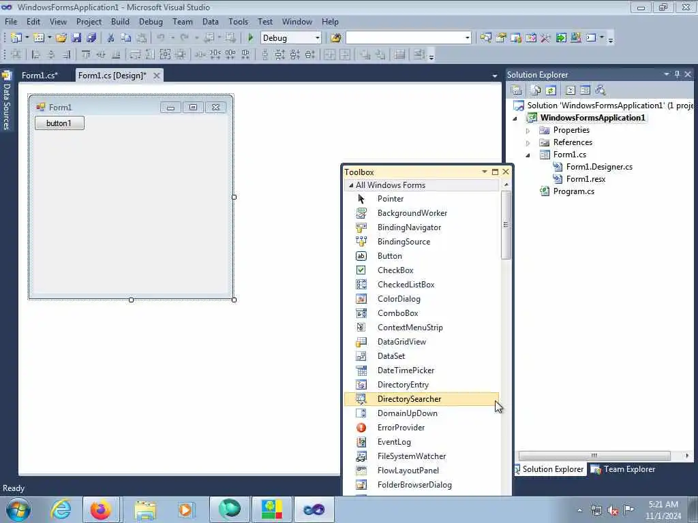Click View Code icon in Solution Explorer

pos(571,91)
